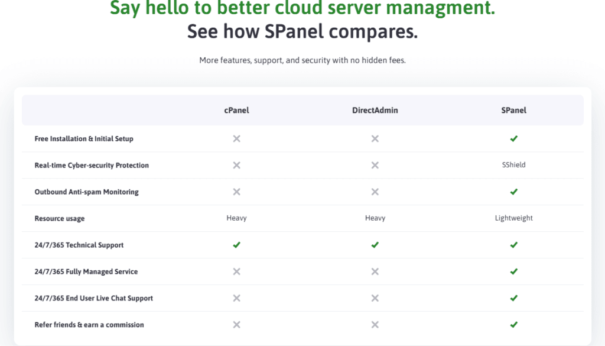Click DirectAdmin checkmark for 24/7/365 Technical Support
605x346 pixels.
375,245
